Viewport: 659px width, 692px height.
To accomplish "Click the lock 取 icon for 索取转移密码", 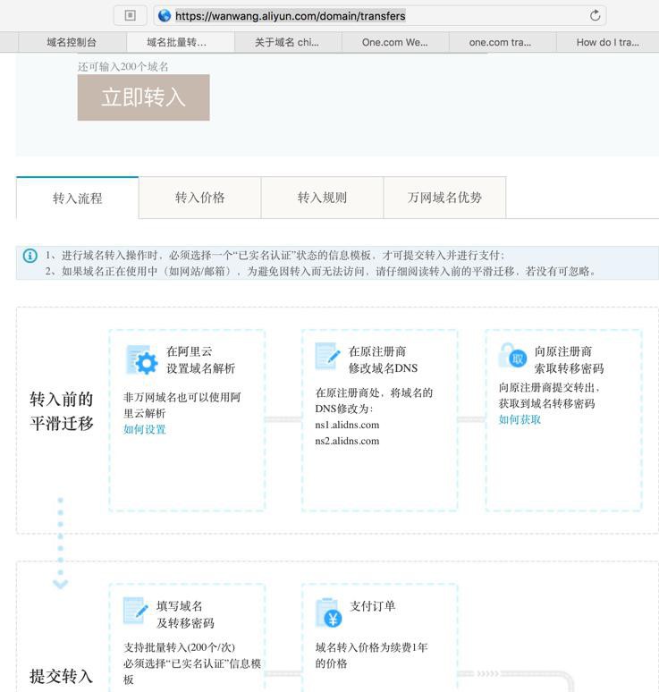I will pos(512,356).
